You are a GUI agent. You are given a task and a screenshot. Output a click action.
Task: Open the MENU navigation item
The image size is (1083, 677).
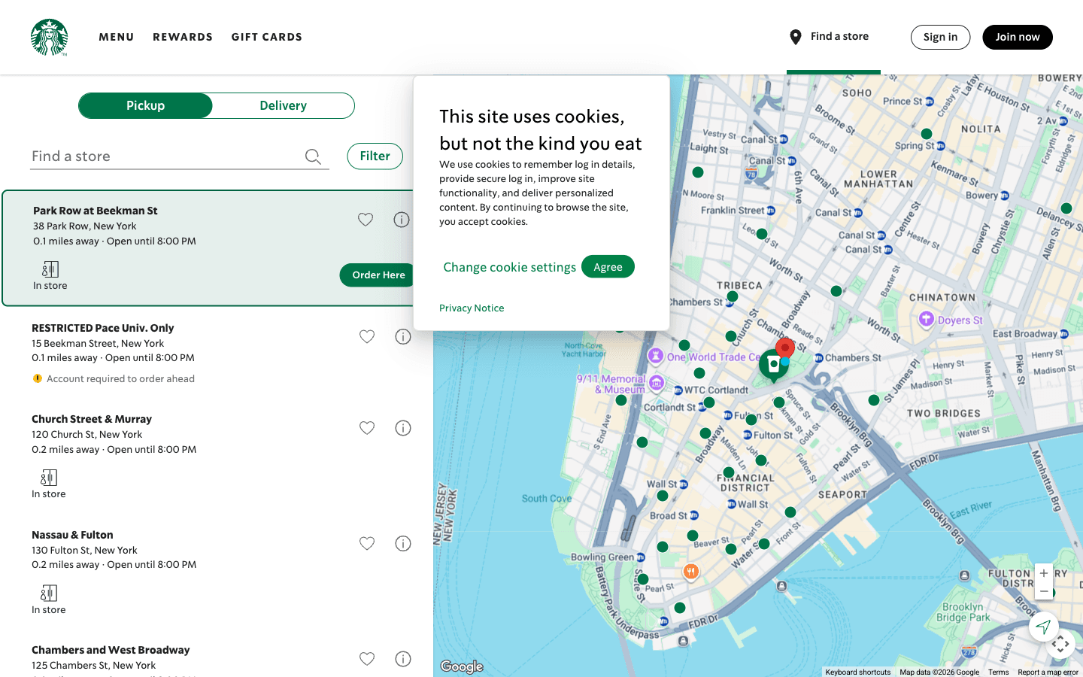point(117,36)
